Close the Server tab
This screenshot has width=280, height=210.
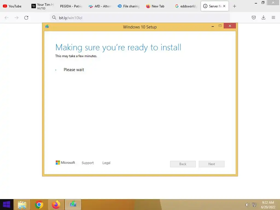[x=224, y=6]
